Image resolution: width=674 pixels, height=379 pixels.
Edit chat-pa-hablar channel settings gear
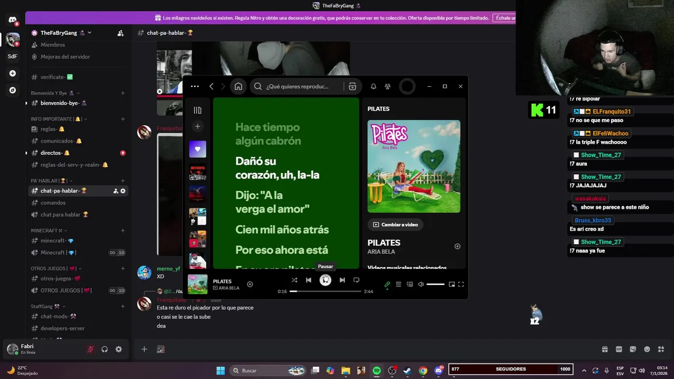(x=123, y=191)
